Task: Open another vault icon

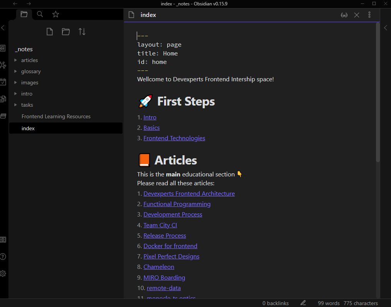Action: 3,240
